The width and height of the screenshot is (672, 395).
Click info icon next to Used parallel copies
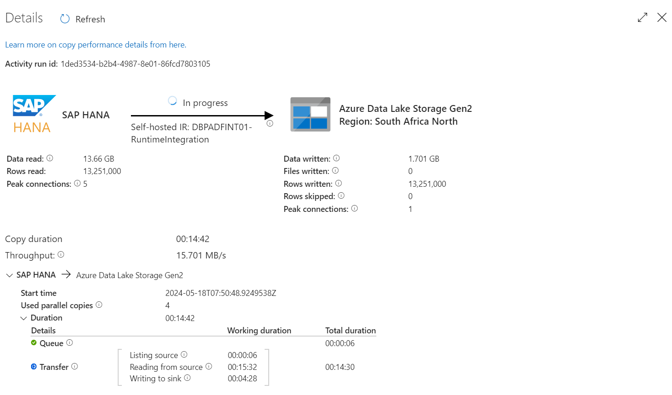coord(99,305)
